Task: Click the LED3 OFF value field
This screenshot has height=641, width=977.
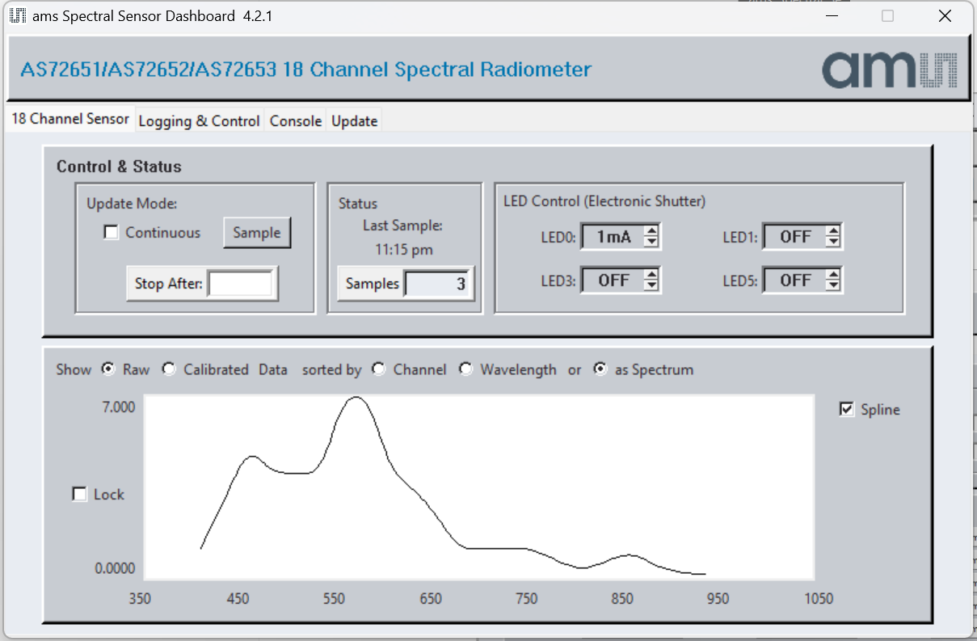Action: click(x=613, y=280)
